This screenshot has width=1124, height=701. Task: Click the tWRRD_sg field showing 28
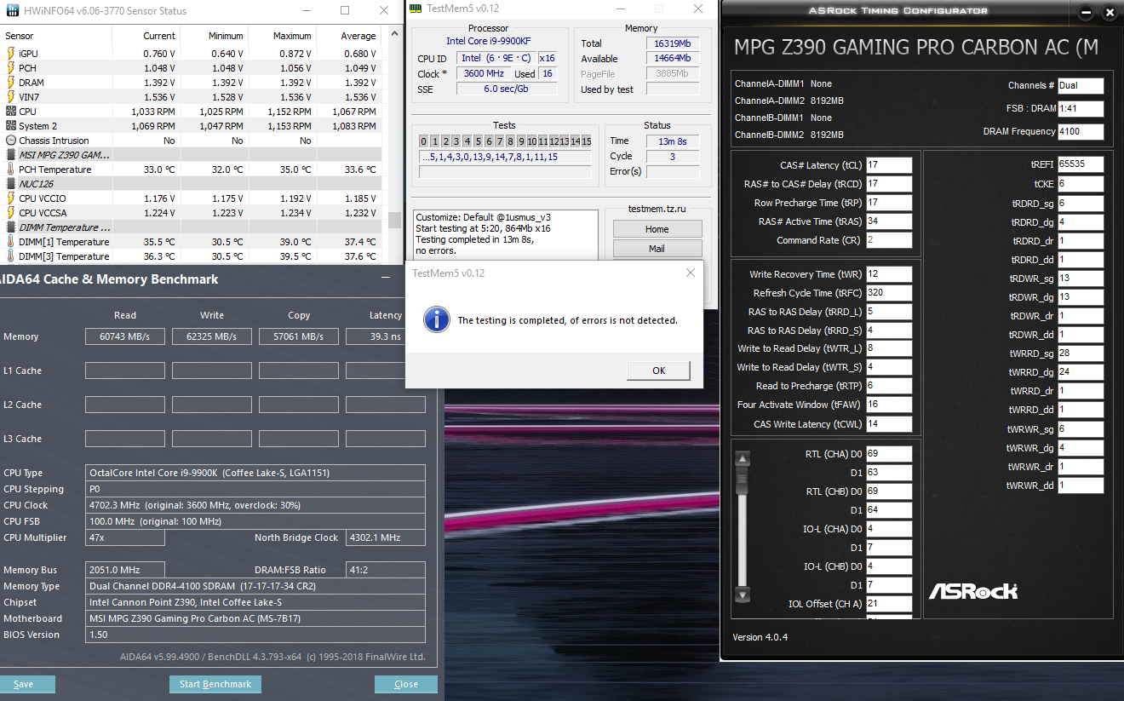click(x=1081, y=353)
